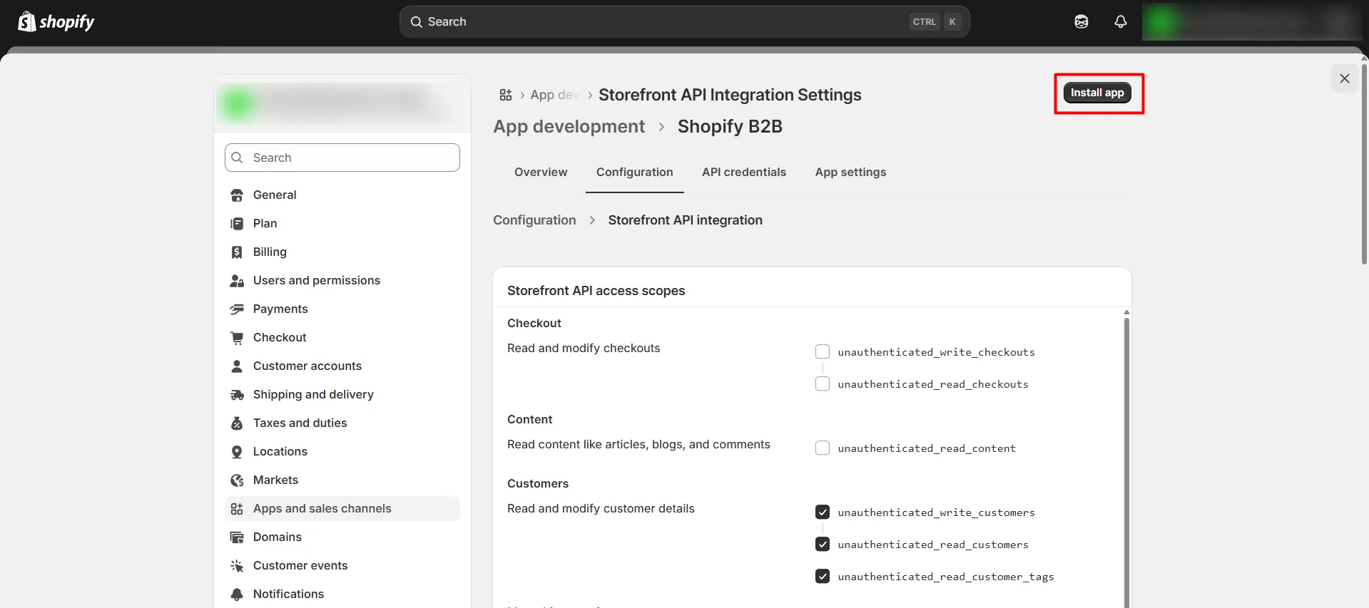Enable unauthenticated_write_checkouts scope
Screen dimensions: 1369x608
pos(823,351)
